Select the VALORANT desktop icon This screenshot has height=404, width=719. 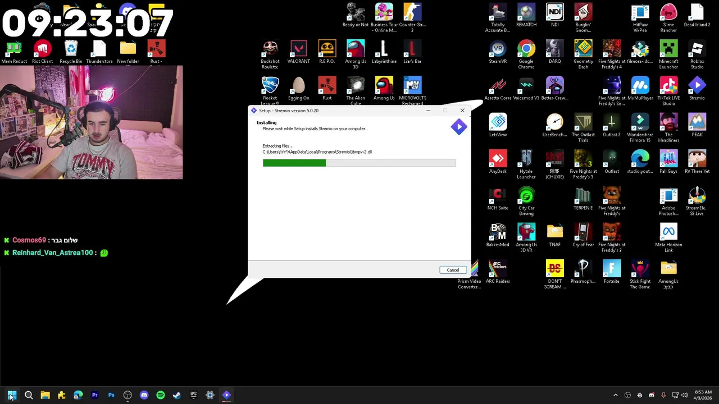point(298,52)
